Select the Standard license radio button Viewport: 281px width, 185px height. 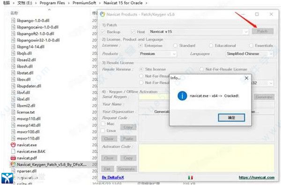coord(175,46)
